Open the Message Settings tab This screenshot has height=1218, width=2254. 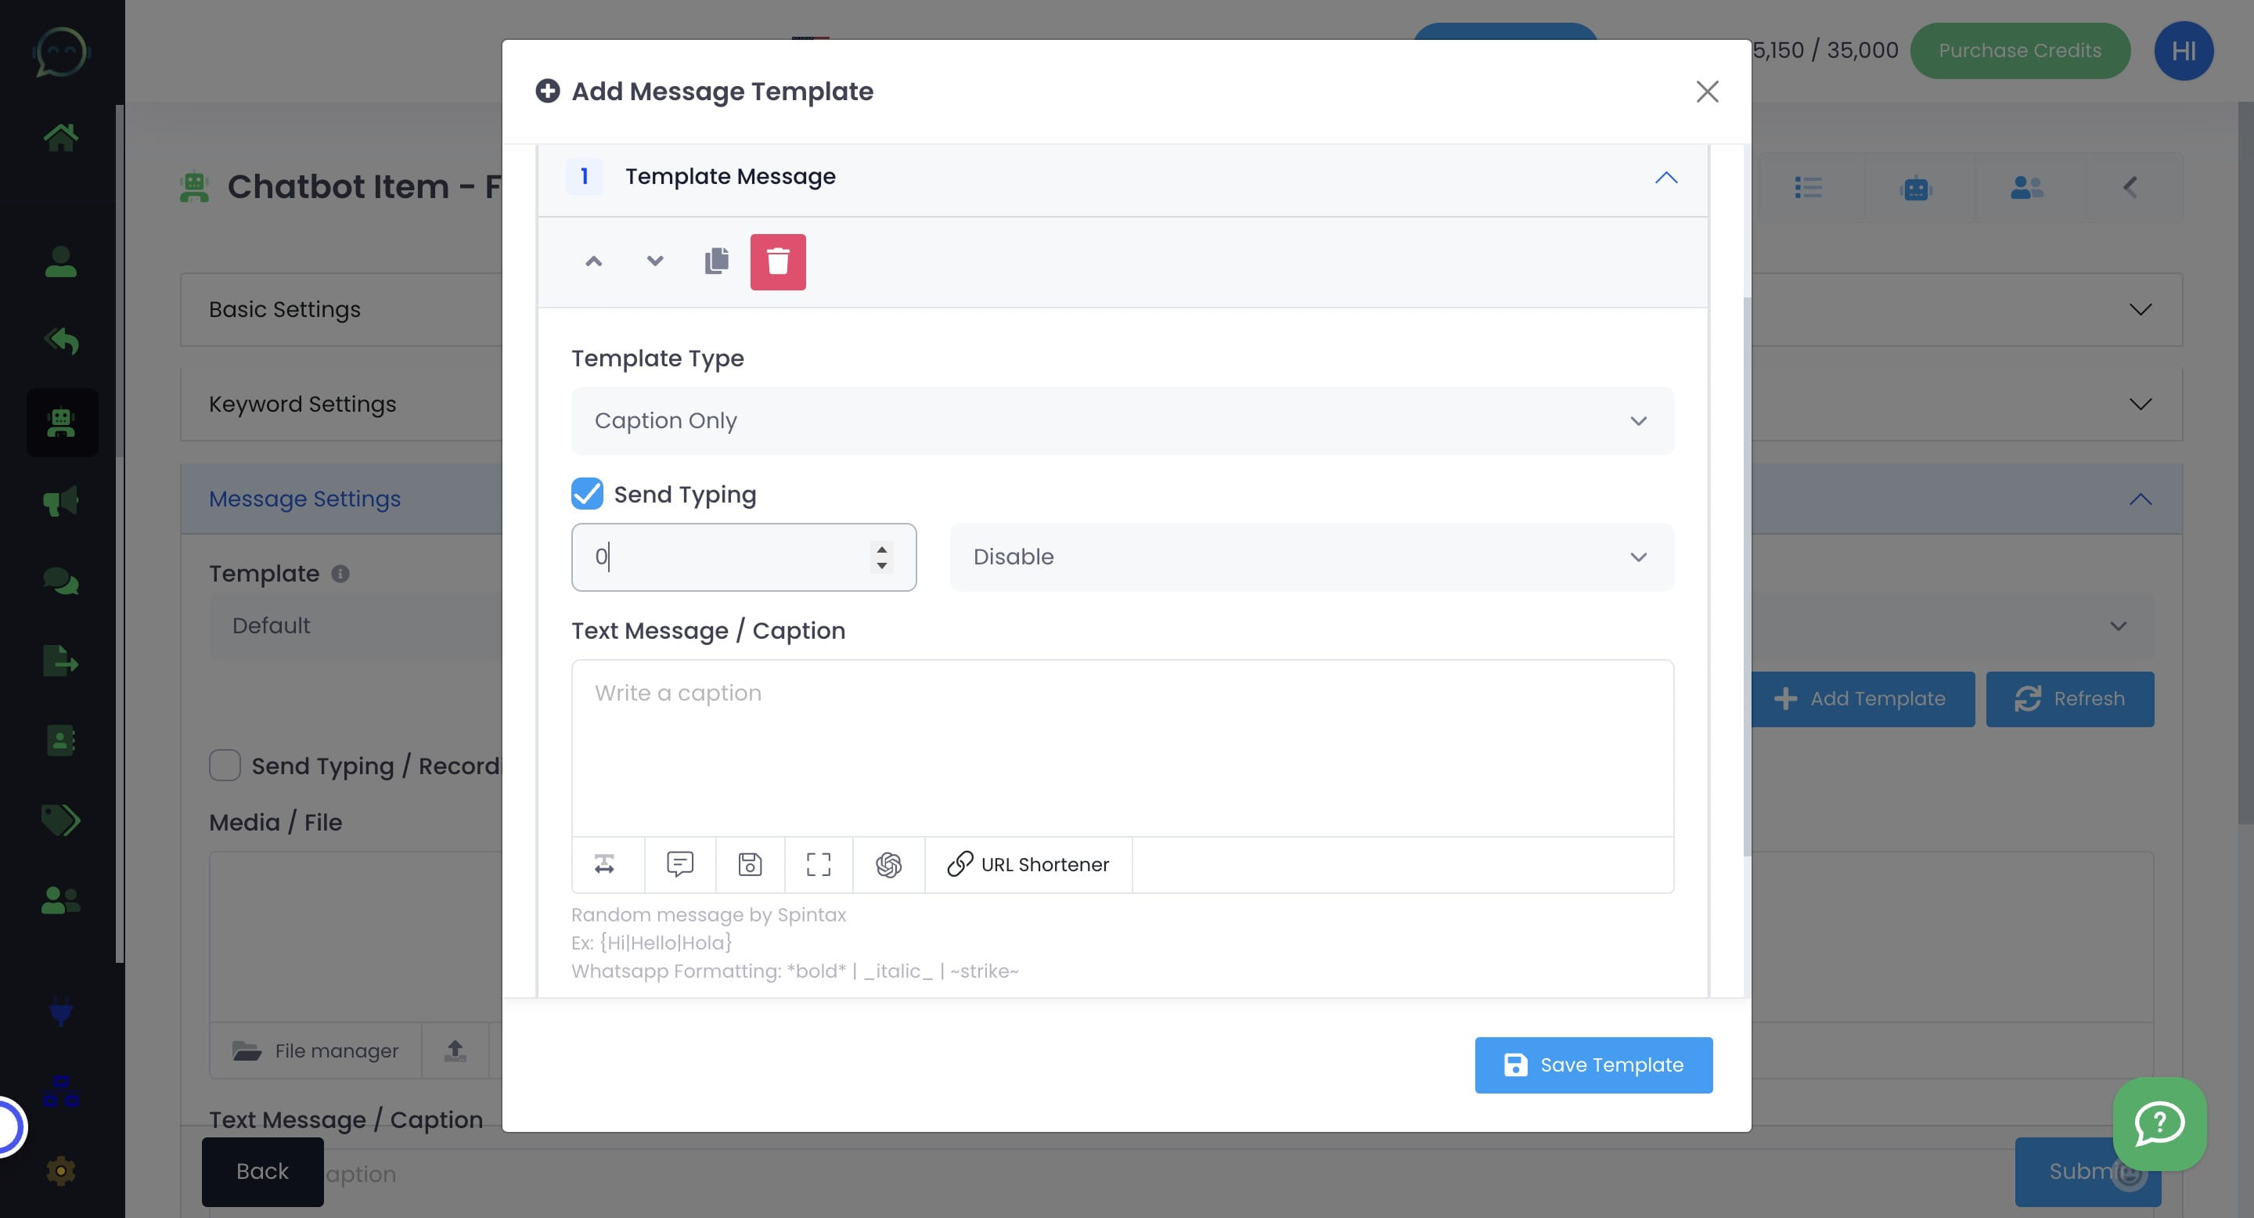coord(304,499)
